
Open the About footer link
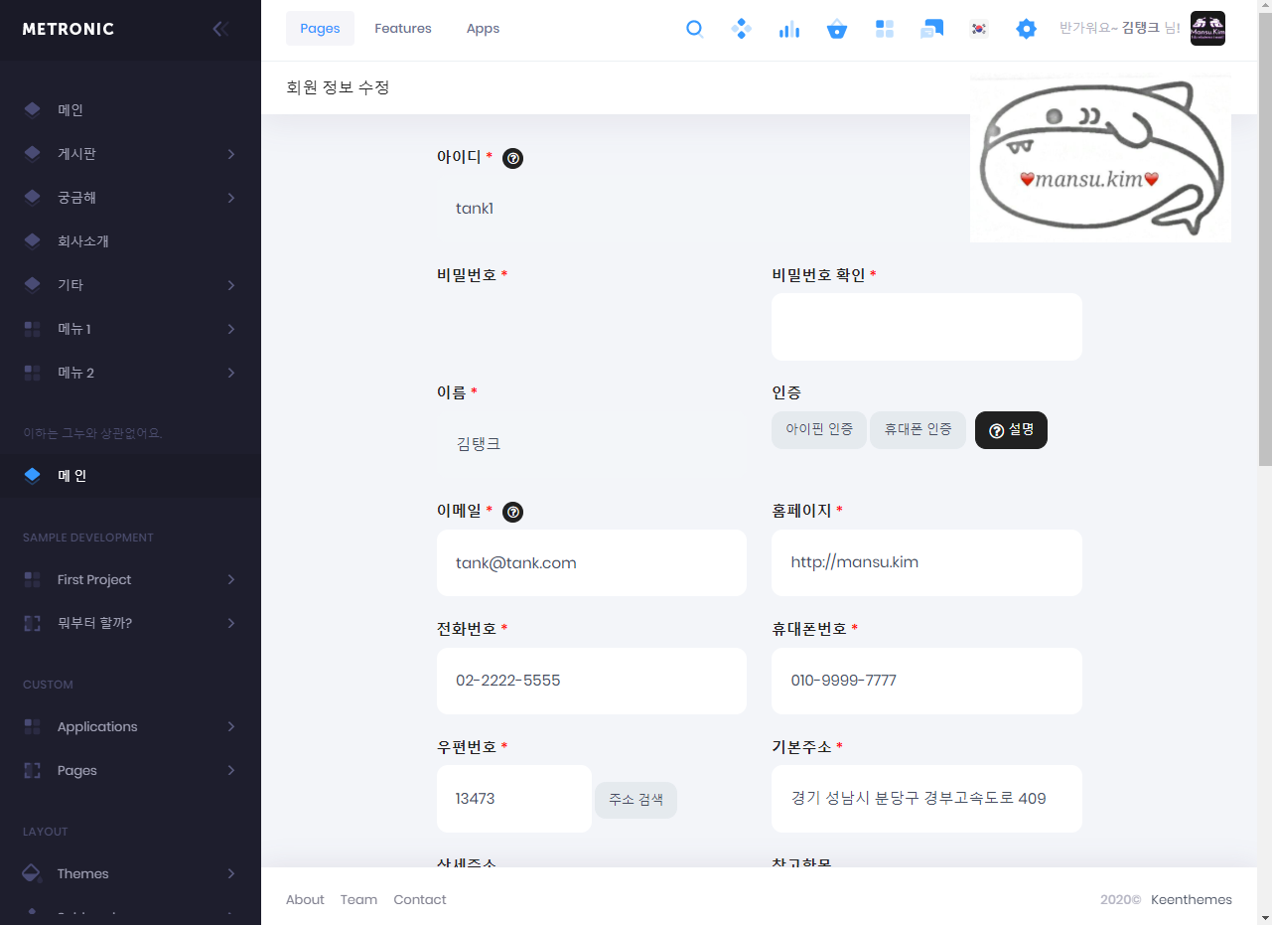coord(305,899)
